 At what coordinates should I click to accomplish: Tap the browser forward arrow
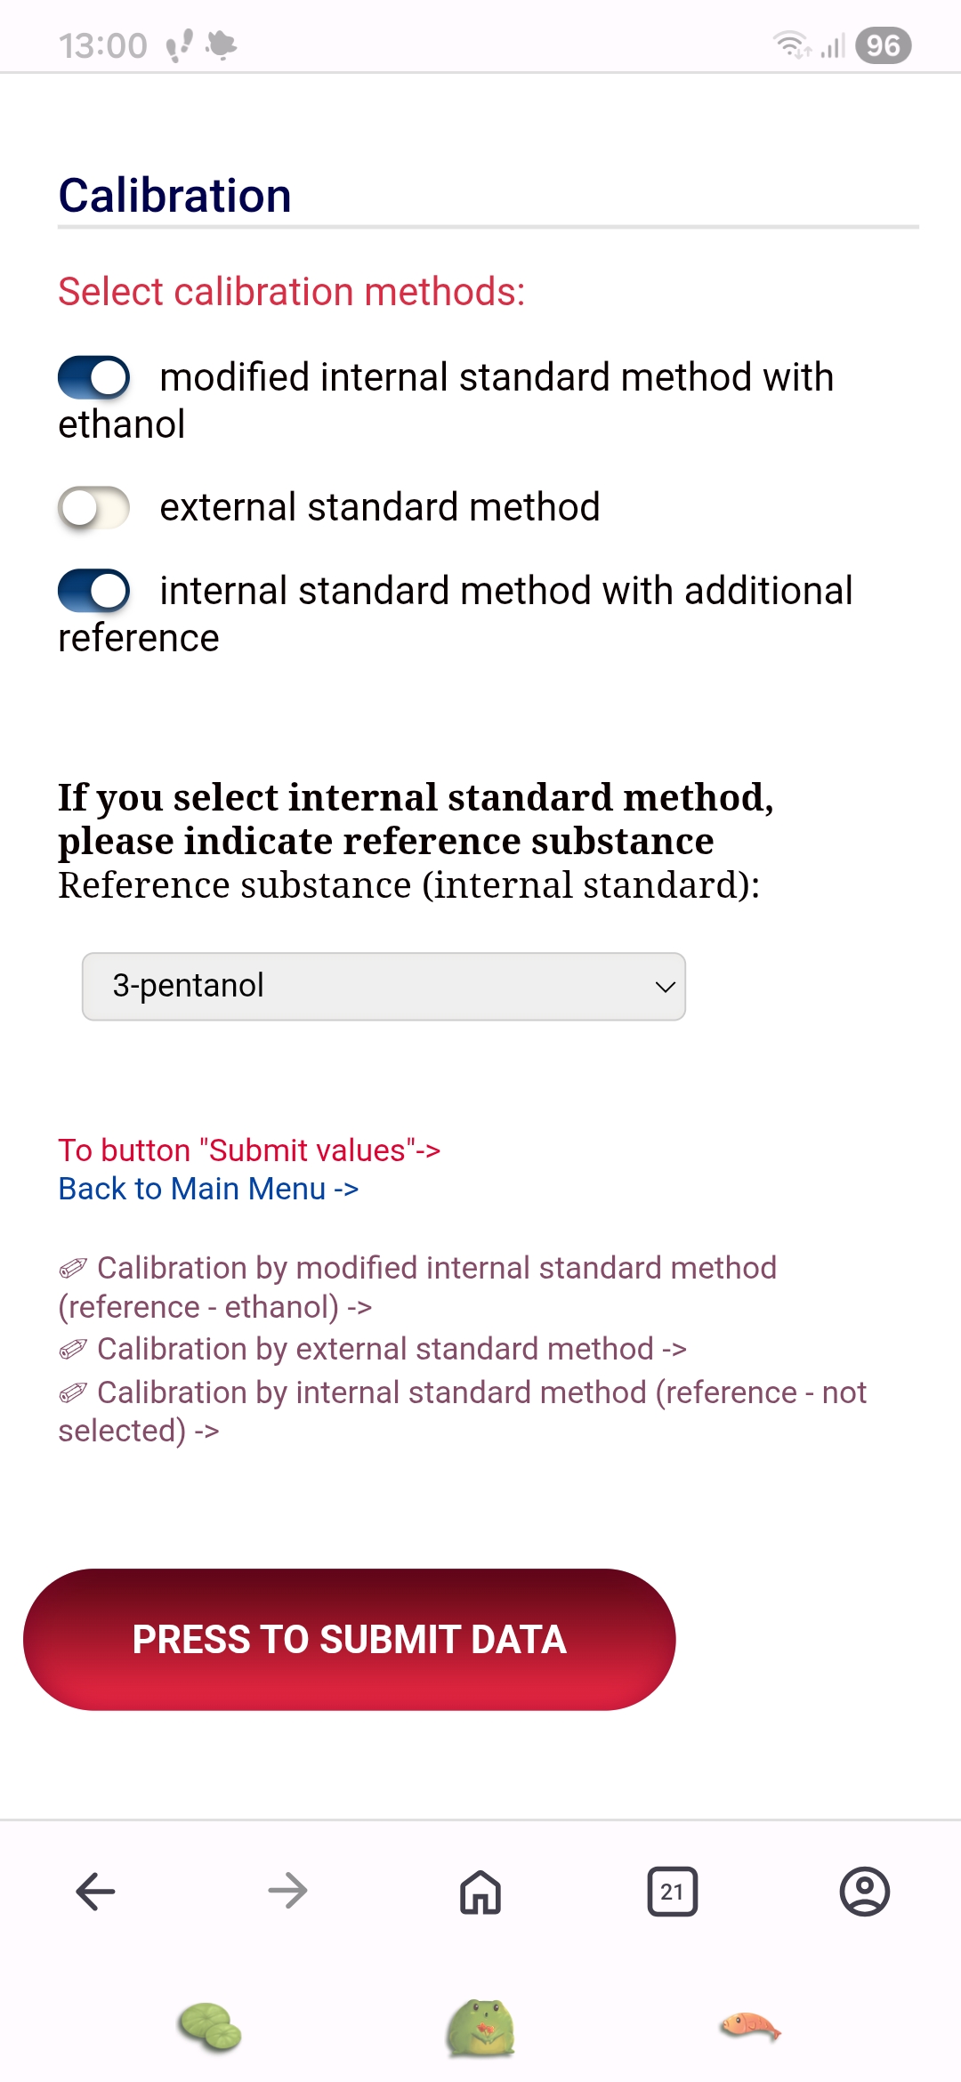point(287,1892)
